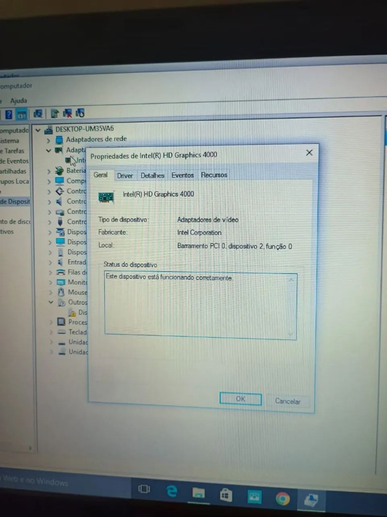Expand the Adaptadores de rede node

click(x=48, y=141)
